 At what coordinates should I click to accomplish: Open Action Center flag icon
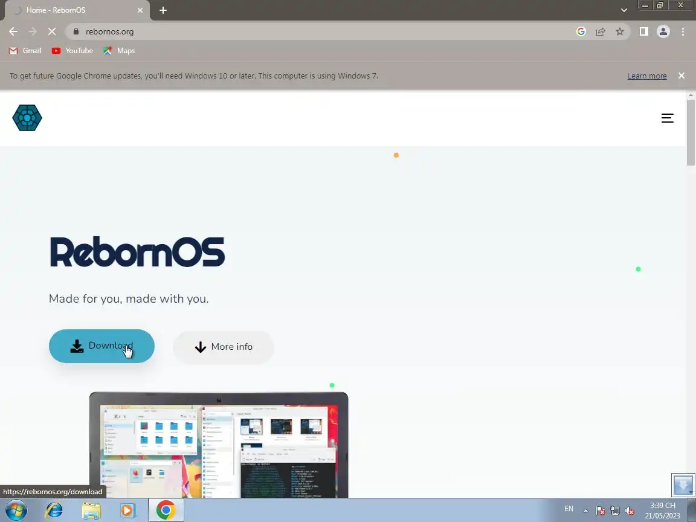(600, 511)
